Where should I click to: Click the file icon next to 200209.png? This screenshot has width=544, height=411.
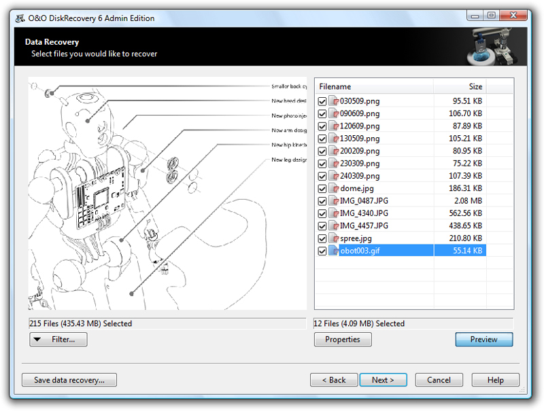[334, 151]
